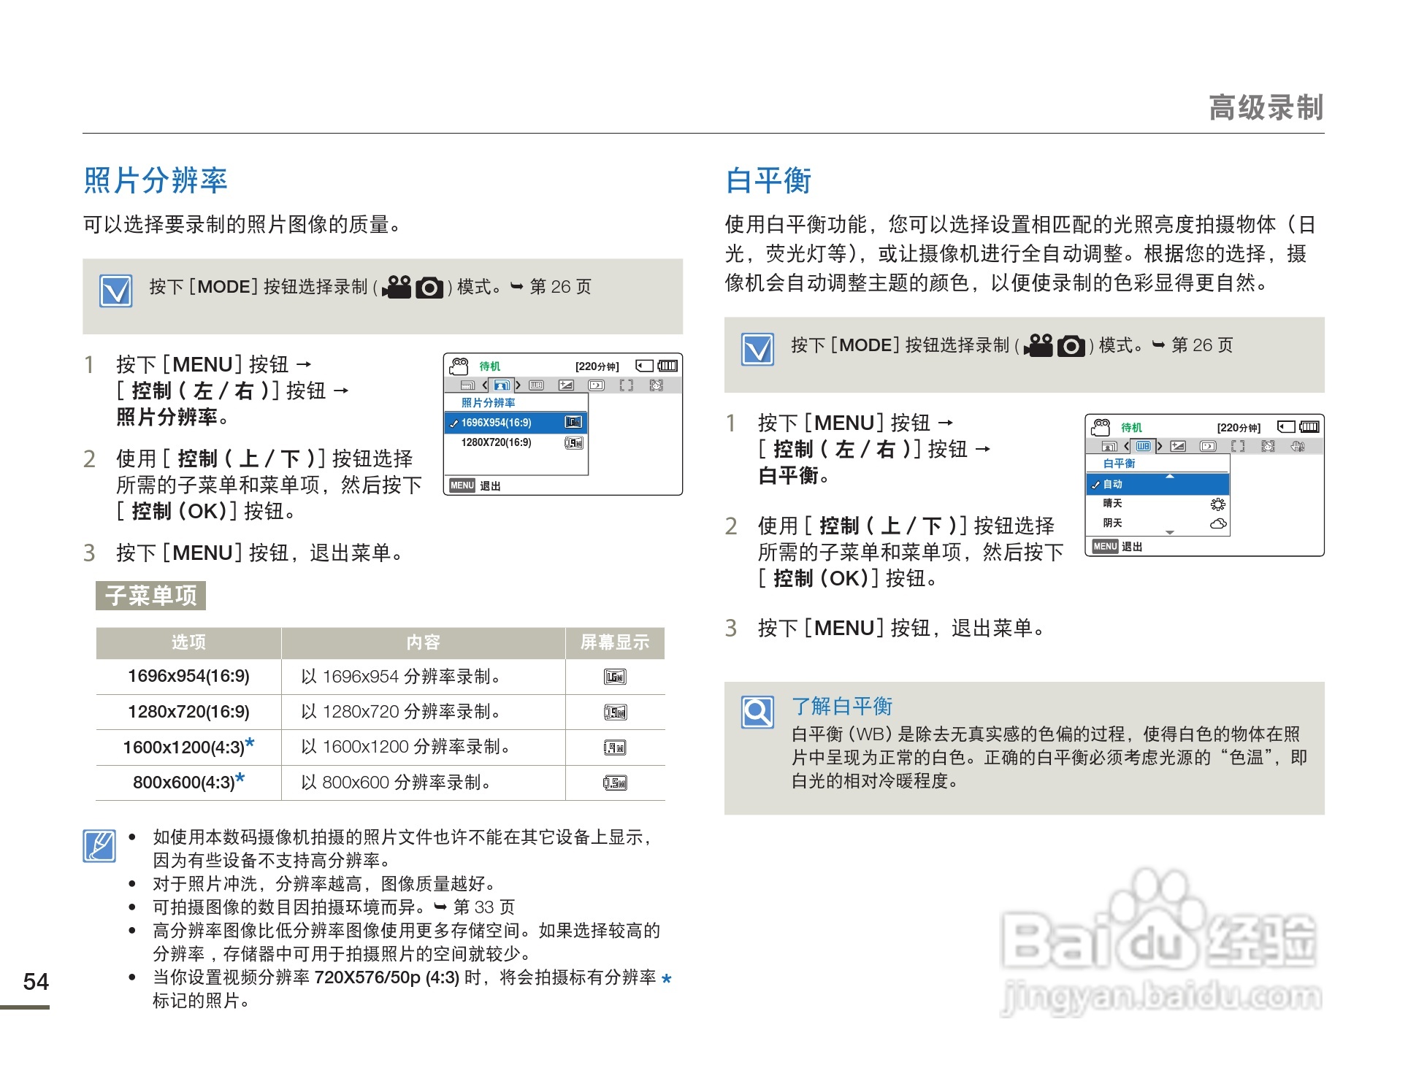
Task: Click anti-shake hand icon in white balance toolbar
Action: click(1298, 446)
